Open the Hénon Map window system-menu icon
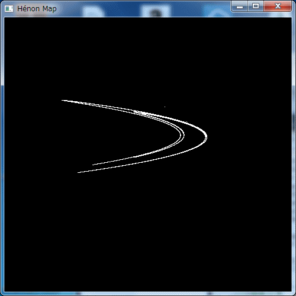The height and width of the screenshot is (296, 296). coord(9,9)
